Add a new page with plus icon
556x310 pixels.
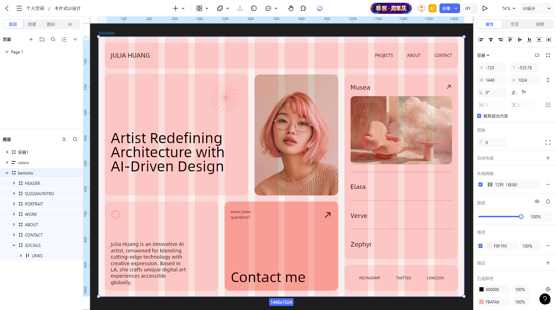pos(31,39)
